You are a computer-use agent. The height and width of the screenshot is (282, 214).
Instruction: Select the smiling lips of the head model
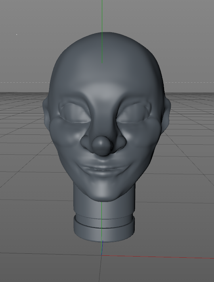pos(103,169)
